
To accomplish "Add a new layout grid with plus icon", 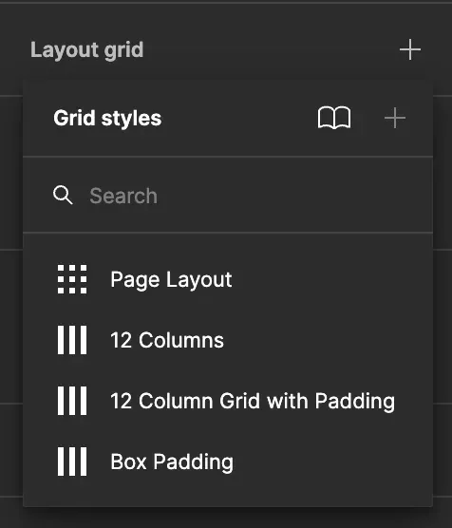I will 410,49.
